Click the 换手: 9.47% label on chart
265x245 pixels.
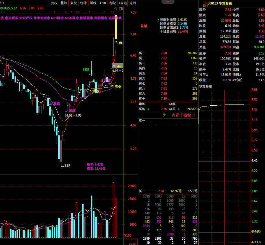pos(95,165)
